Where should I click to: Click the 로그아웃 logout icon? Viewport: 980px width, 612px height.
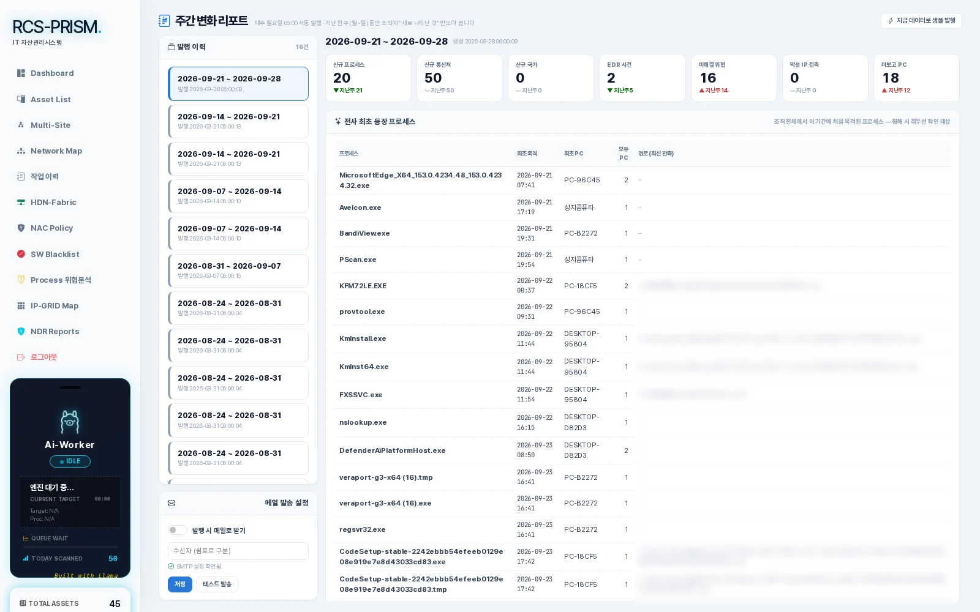click(x=21, y=357)
